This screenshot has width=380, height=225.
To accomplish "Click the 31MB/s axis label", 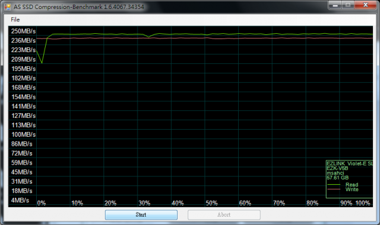I will click(21, 182).
